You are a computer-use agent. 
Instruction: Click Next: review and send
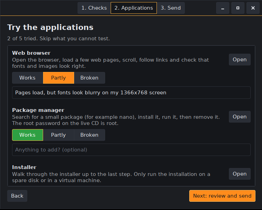coord(222,196)
